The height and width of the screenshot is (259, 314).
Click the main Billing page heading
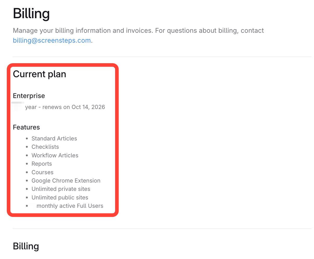click(31, 14)
